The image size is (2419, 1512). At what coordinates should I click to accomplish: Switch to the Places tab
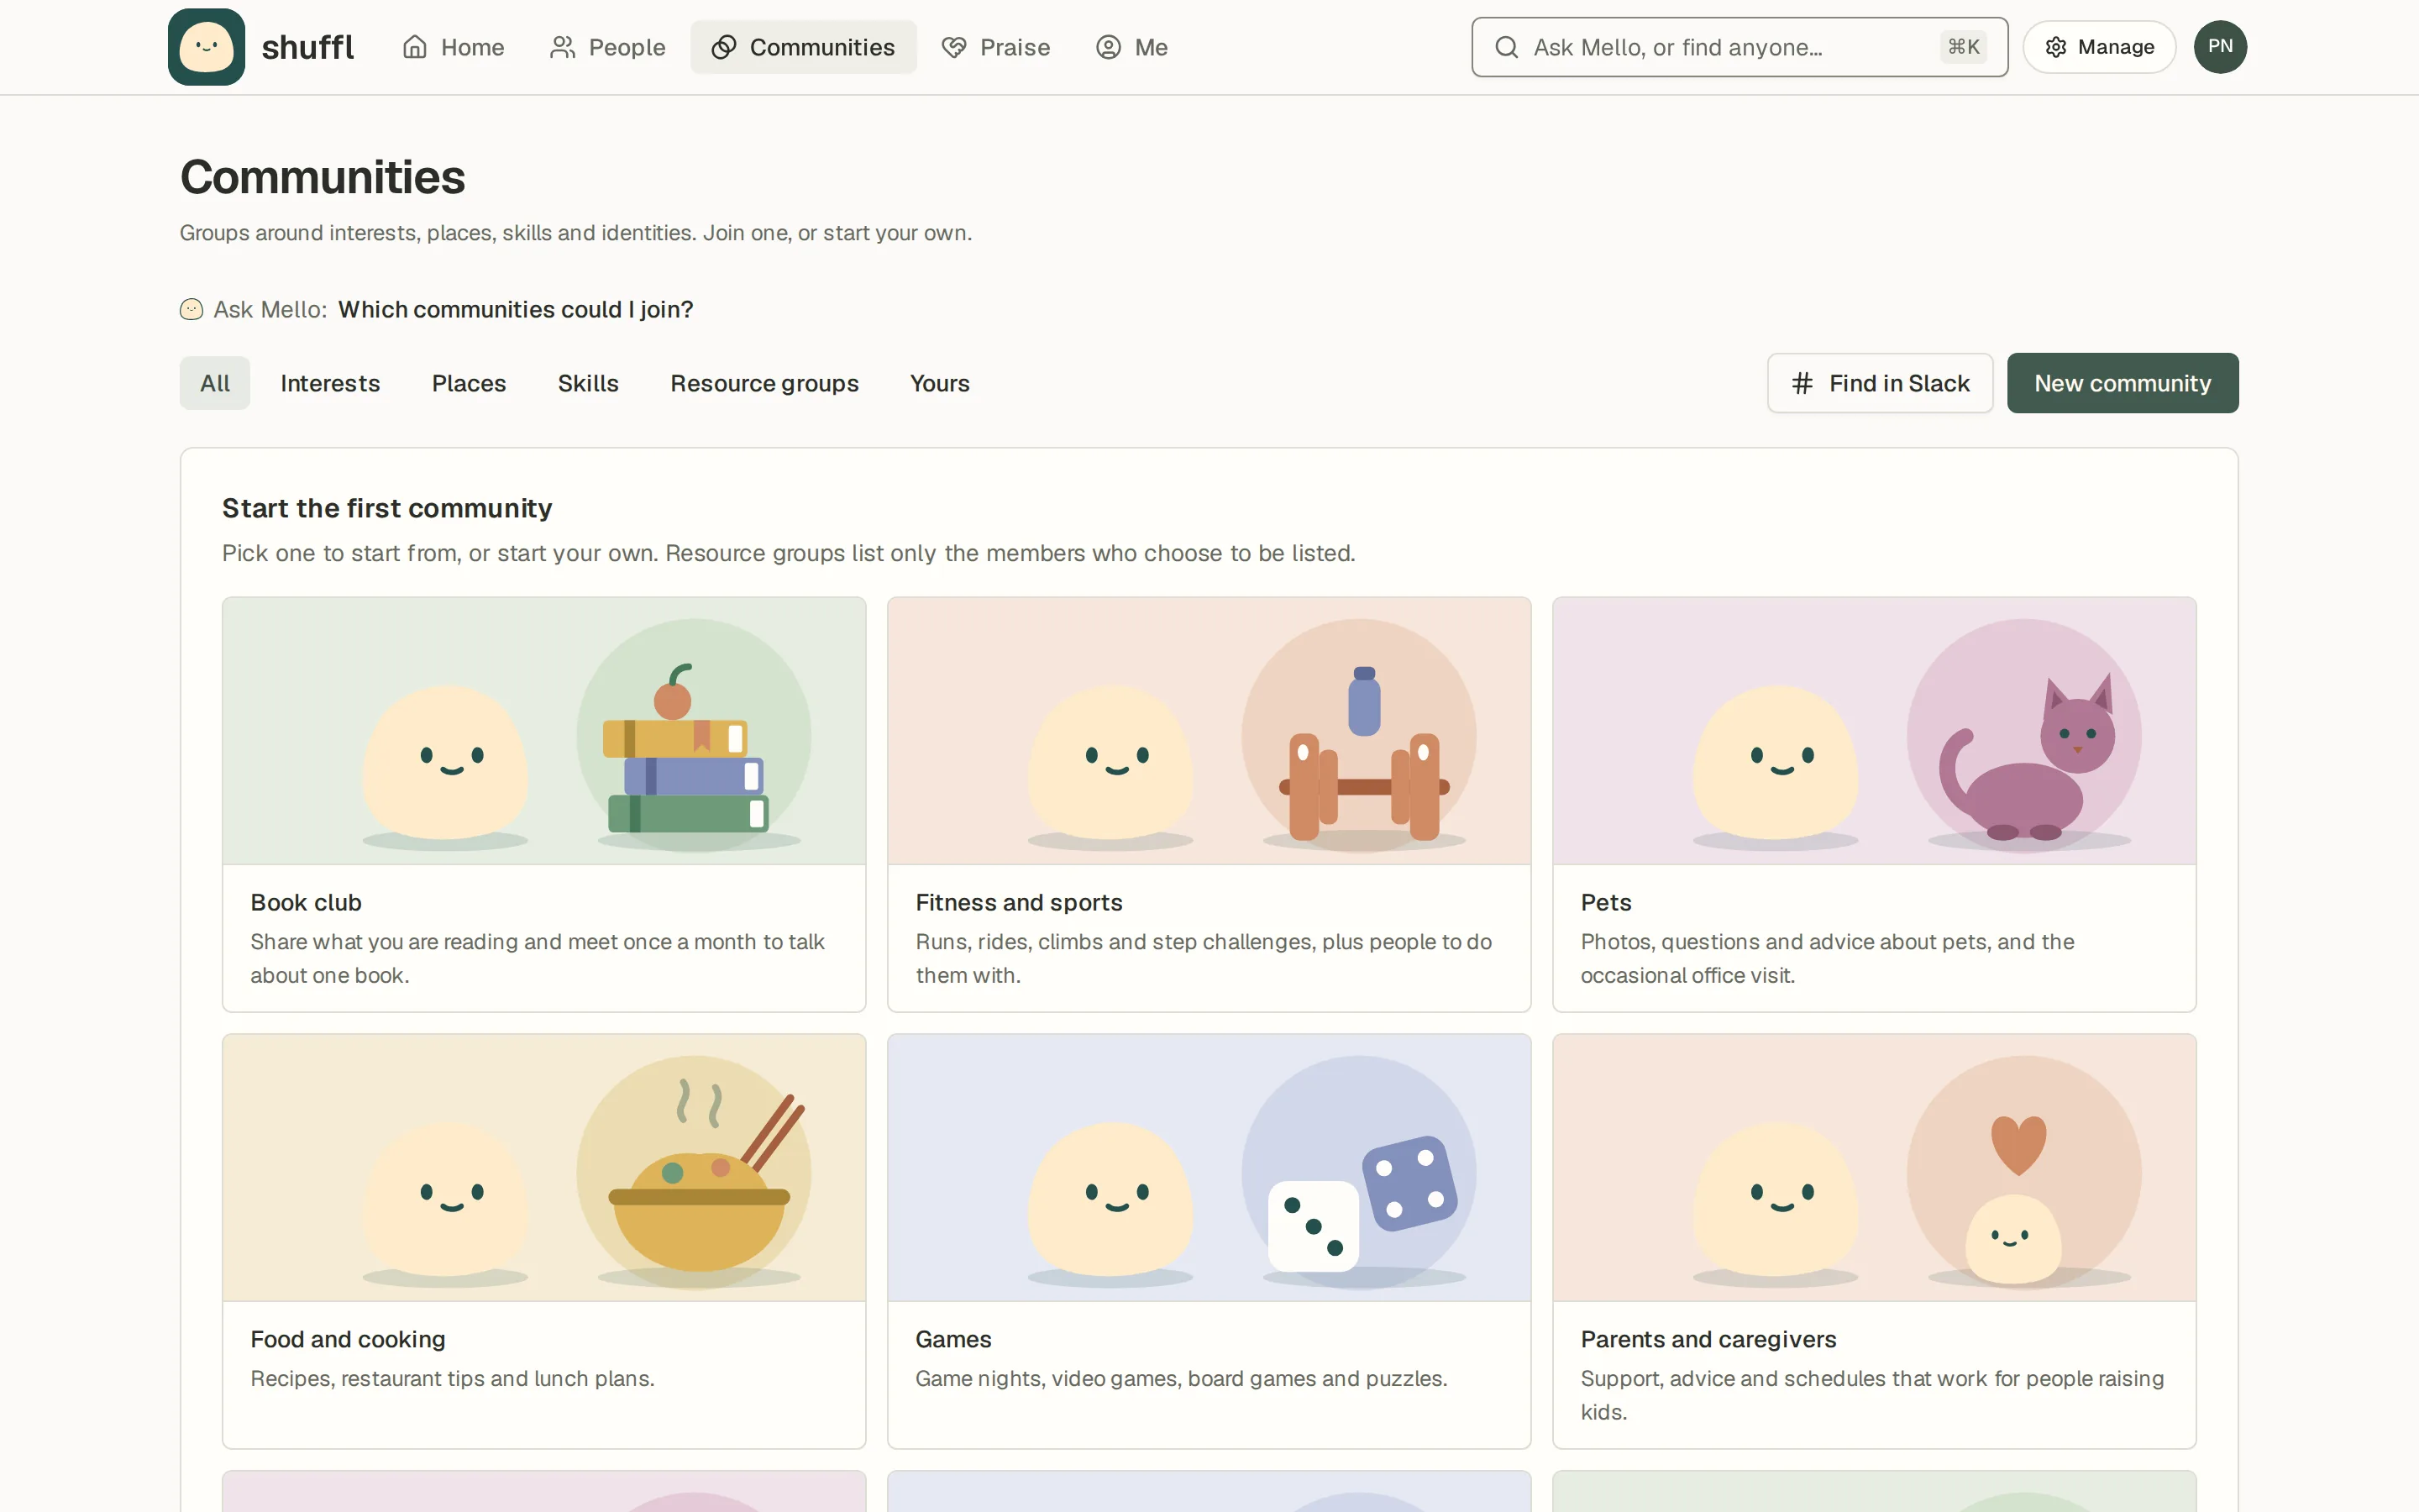coord(469,383)
